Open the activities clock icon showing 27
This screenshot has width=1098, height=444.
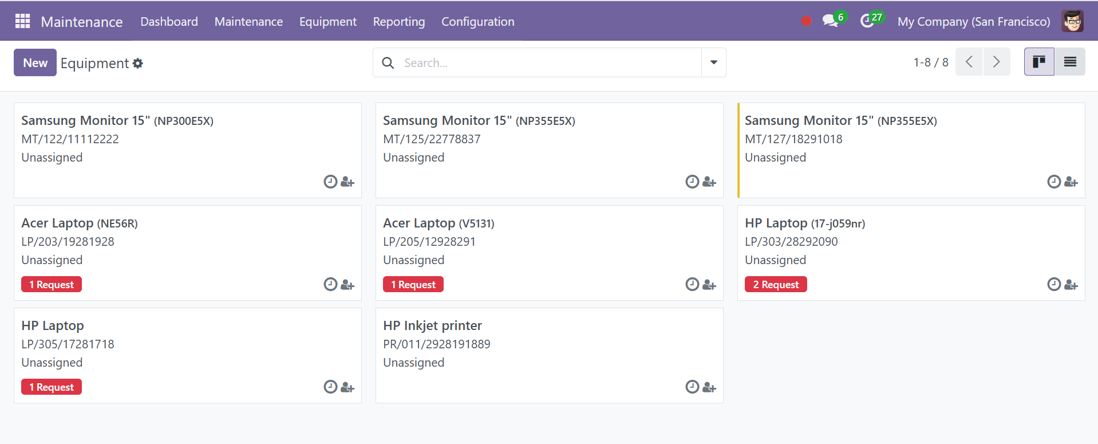(x=872, y=20)
